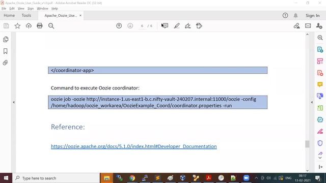
Task: Click the upload to cloud icon
Action: (x=29, y=26)
